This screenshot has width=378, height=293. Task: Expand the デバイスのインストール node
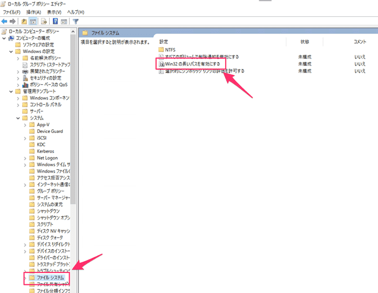[x=25, y=251]
